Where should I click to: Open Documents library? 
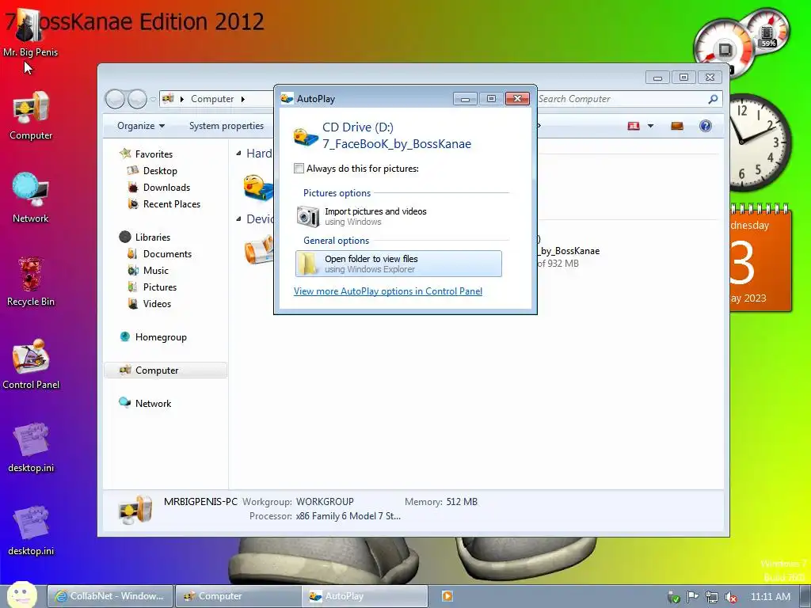167,254
